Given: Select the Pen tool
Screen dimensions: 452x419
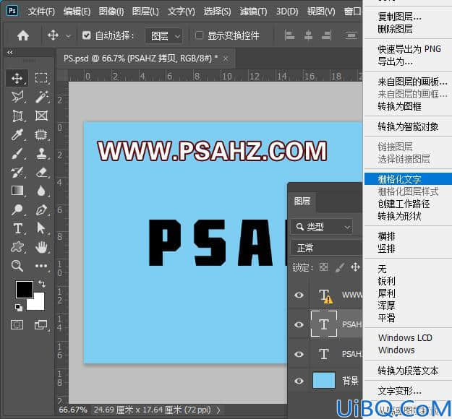Looking at the screenshot, I should 41,209.
